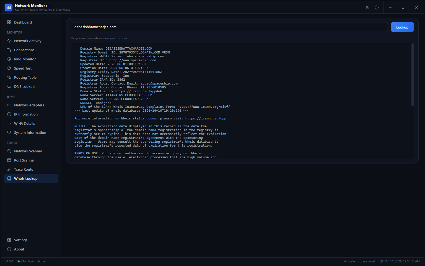Open Settings from the sidebar bottom

pos(31,240)
